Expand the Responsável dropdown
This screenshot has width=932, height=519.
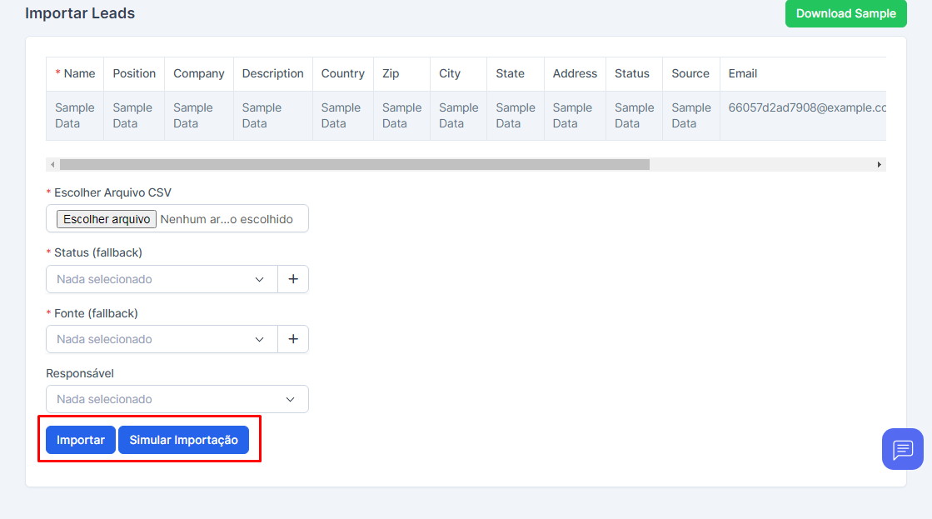coord(177,399)
